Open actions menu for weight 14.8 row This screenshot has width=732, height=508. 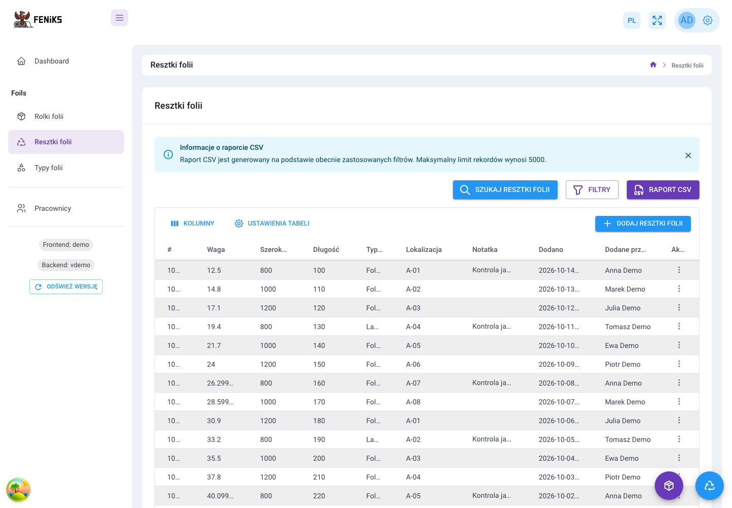click(x=679, y=289)
